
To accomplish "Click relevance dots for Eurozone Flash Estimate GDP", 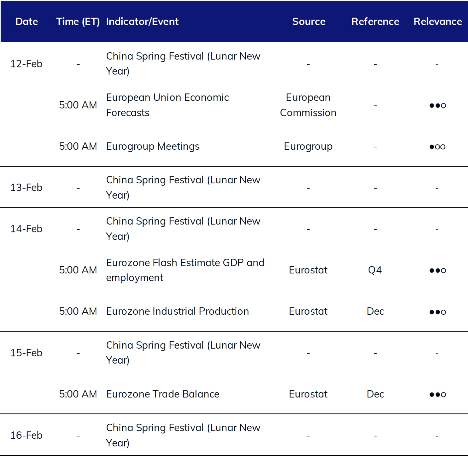I will point(437,270).
